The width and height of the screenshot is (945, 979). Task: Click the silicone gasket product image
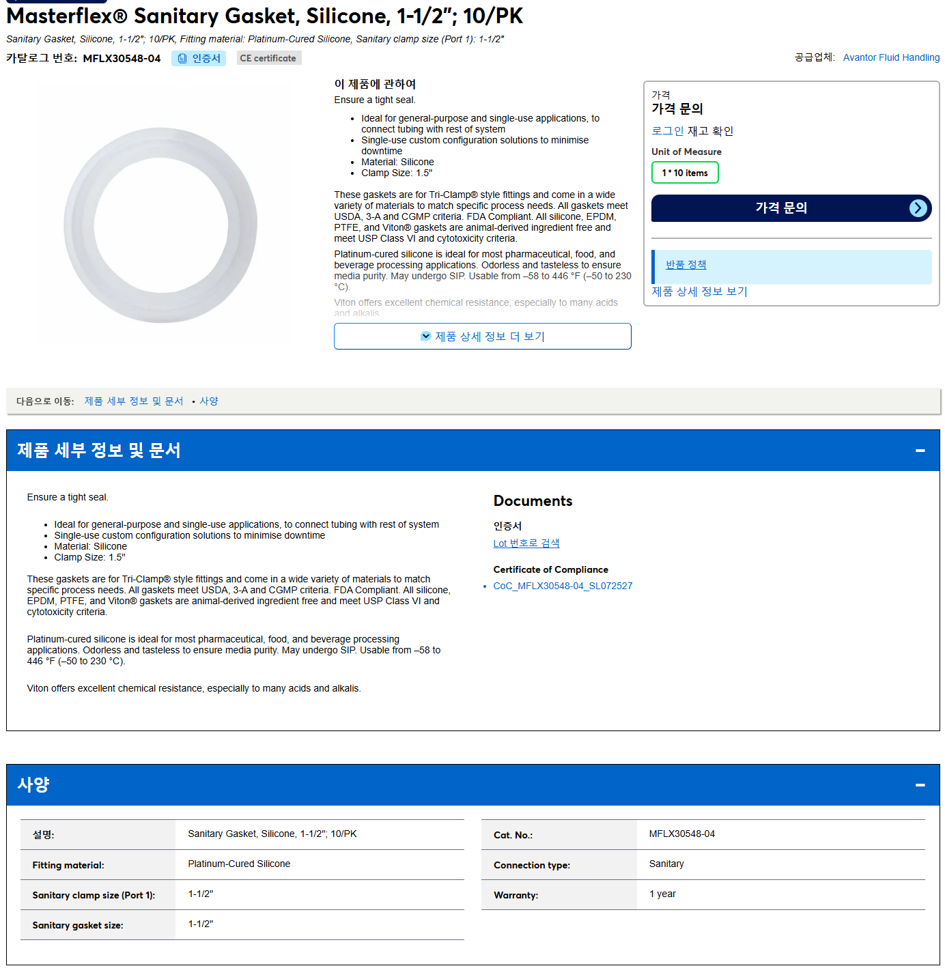[161, 225]
